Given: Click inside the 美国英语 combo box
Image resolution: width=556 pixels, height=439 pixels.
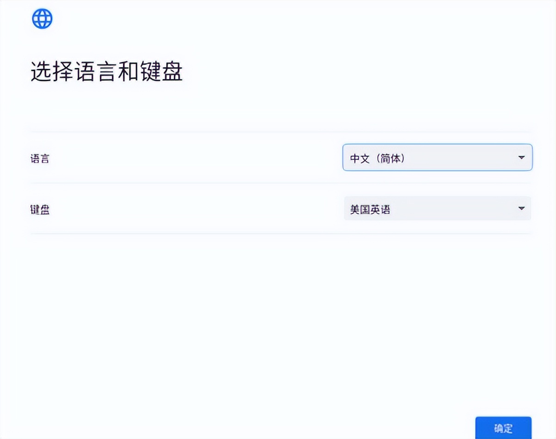Looking at the screenshot, I should [416, 208].
